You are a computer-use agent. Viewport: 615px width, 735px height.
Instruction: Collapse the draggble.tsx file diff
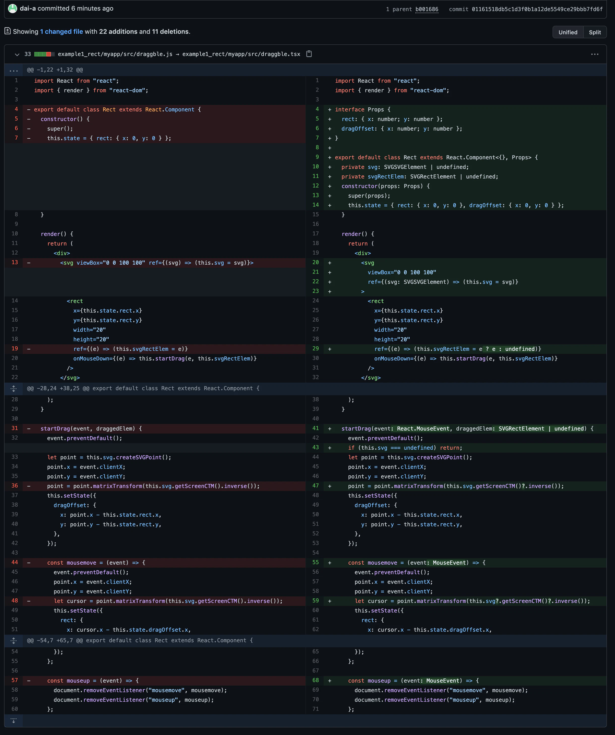pos(17,54)
